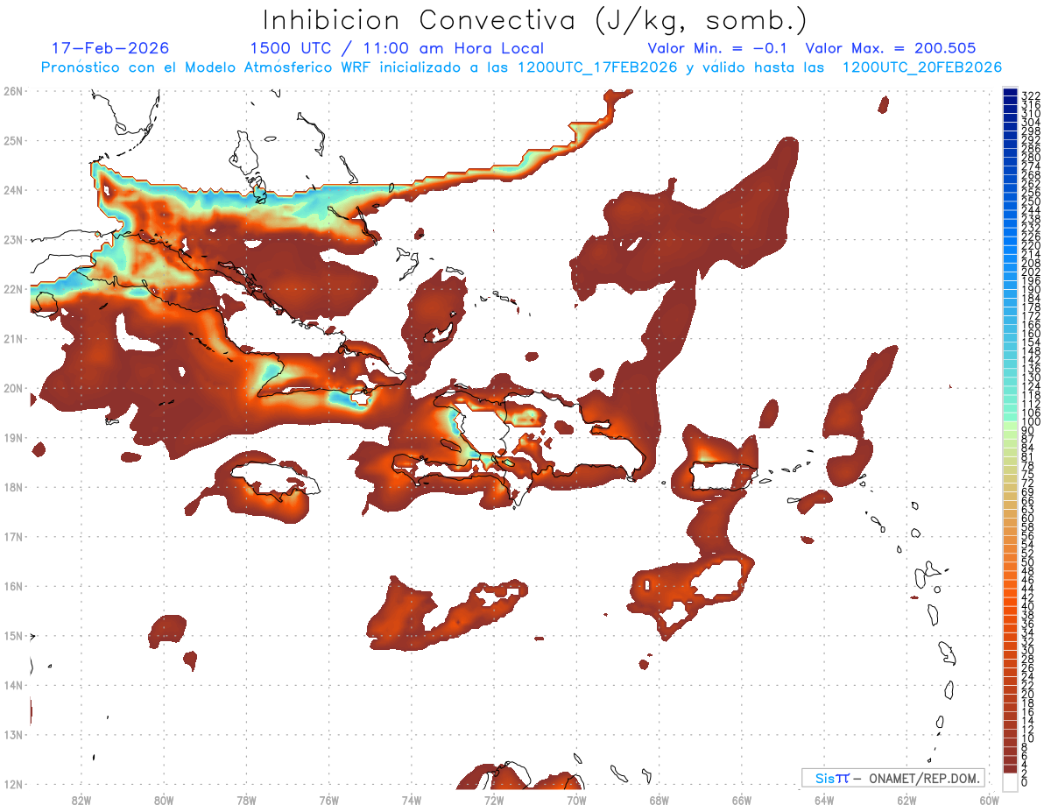This screenshot has width=1051, height=812.
Task: Click the legend value '20'
Action: (1027, 694)
